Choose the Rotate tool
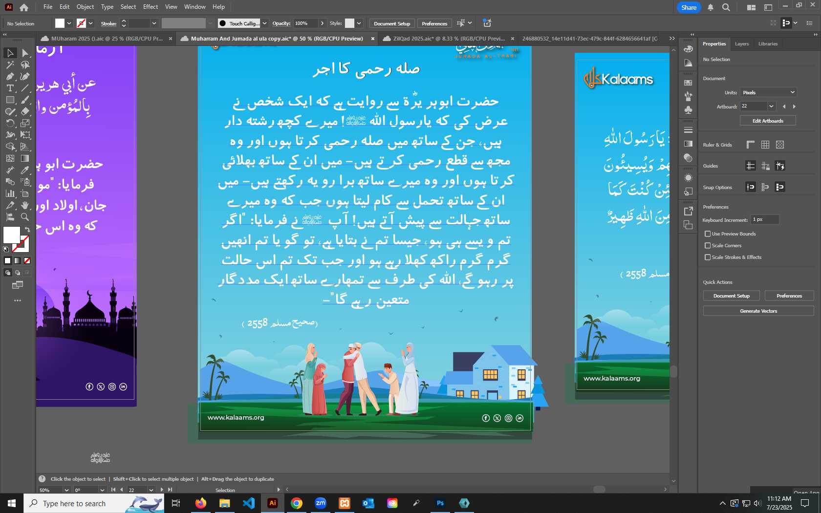The height and width of the screenshot is (513, 821). (x=10, y=123)
